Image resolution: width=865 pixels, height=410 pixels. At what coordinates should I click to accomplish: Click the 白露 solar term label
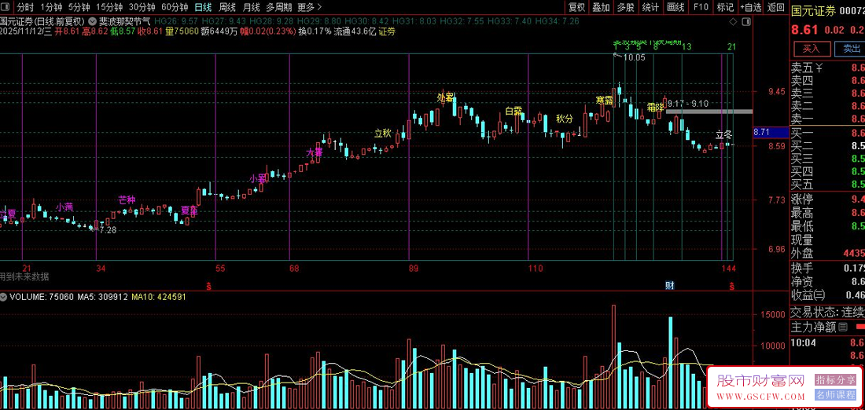tap(513, 111)
